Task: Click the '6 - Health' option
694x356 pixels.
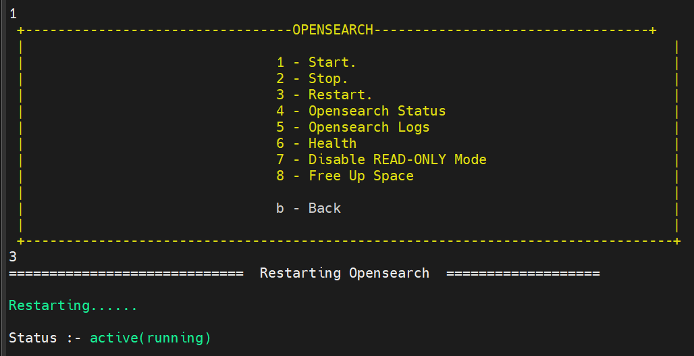Action: coord(316,143)
